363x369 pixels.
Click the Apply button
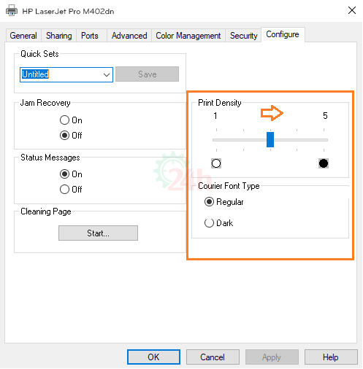[x=272, y=357]
